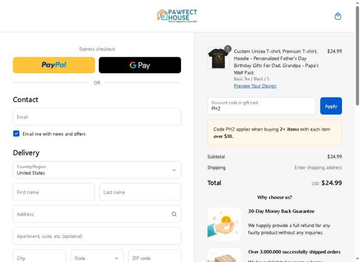
Task: Click the Pawfect House logo
Action: (x=177, y=16)
